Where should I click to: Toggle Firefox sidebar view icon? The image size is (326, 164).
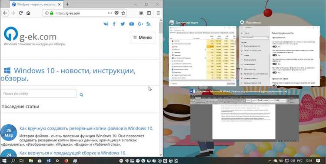pyautogui.click(x=149, y=13)
